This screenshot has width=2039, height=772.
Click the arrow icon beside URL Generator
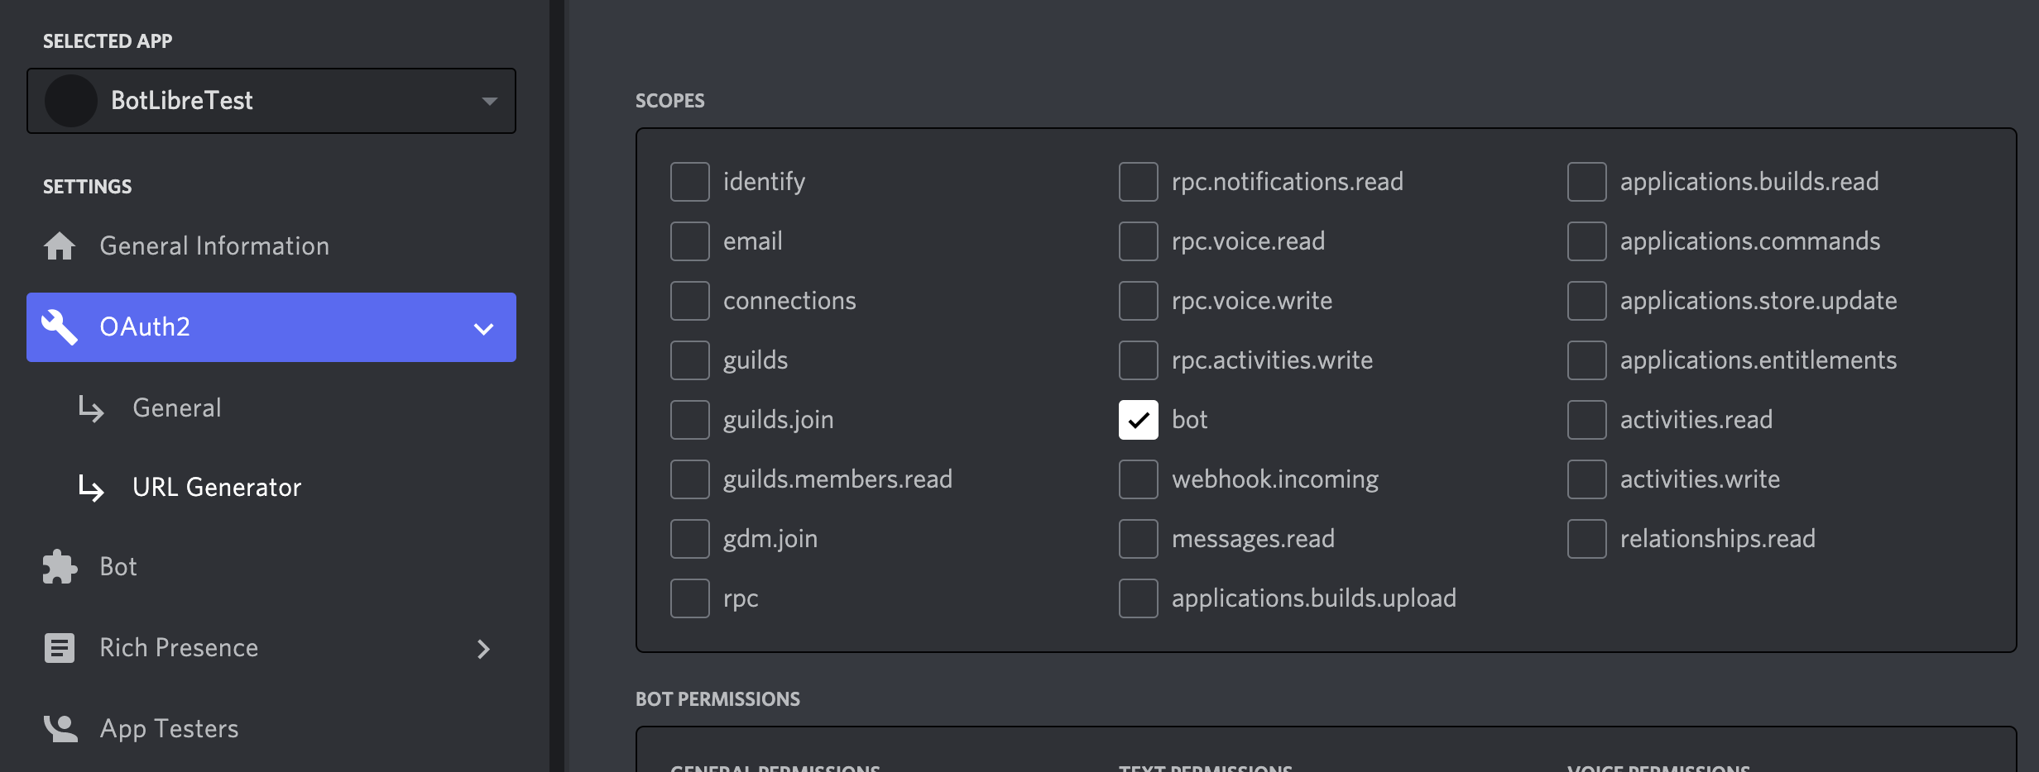[x=91, y=487]
